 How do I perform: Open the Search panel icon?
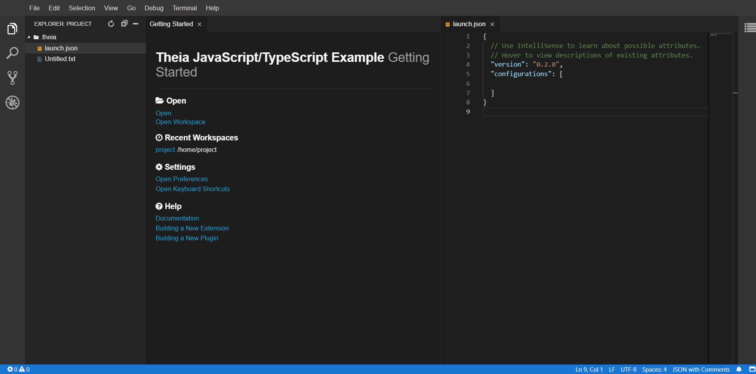click(x=12, y=53)
